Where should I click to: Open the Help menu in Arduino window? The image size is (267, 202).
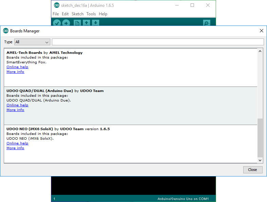point(103,14)
